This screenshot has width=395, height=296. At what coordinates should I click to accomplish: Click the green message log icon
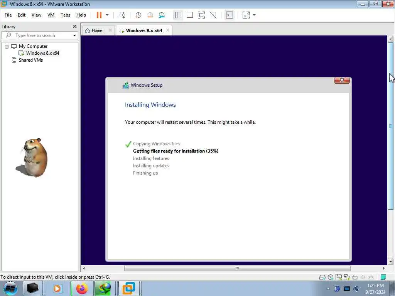[x=383, y=277]
